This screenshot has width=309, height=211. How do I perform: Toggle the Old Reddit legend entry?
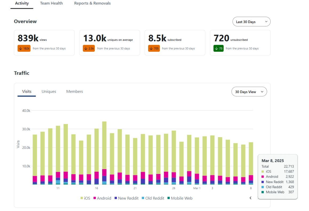pos(153,198)
